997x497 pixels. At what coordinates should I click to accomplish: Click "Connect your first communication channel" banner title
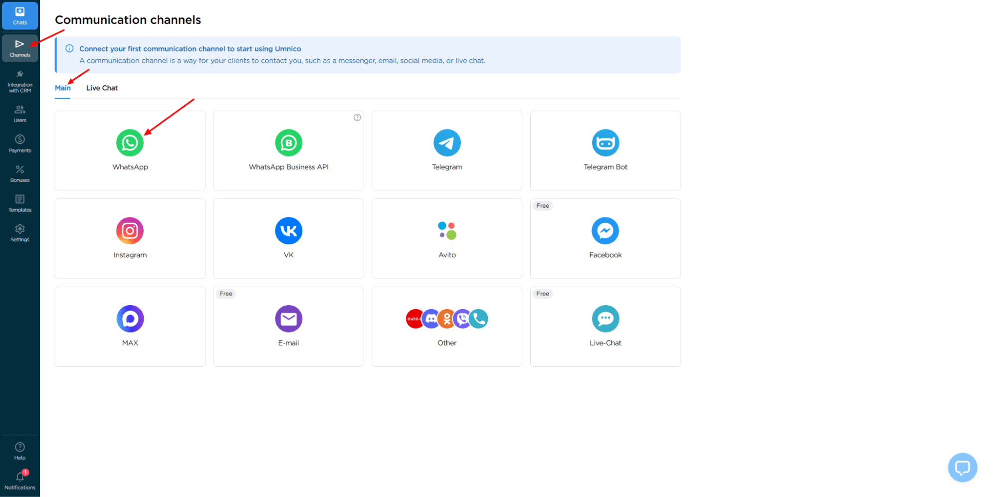click(190, 49)
